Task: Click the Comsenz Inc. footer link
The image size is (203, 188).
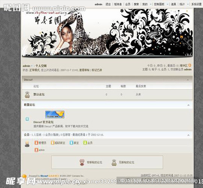Action: pos(78,176)
